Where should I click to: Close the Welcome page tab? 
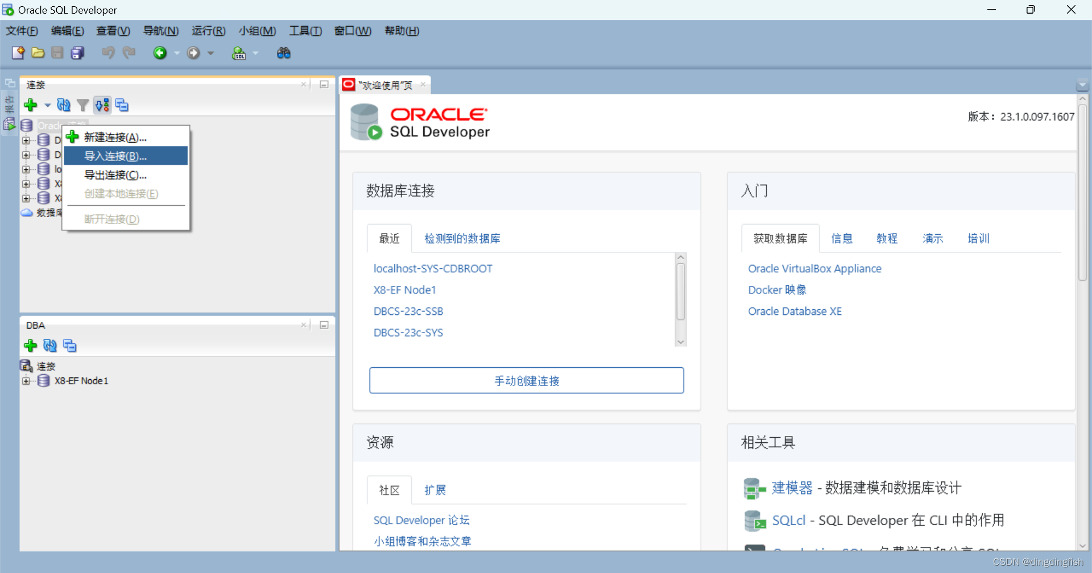[x=423, y=85]
